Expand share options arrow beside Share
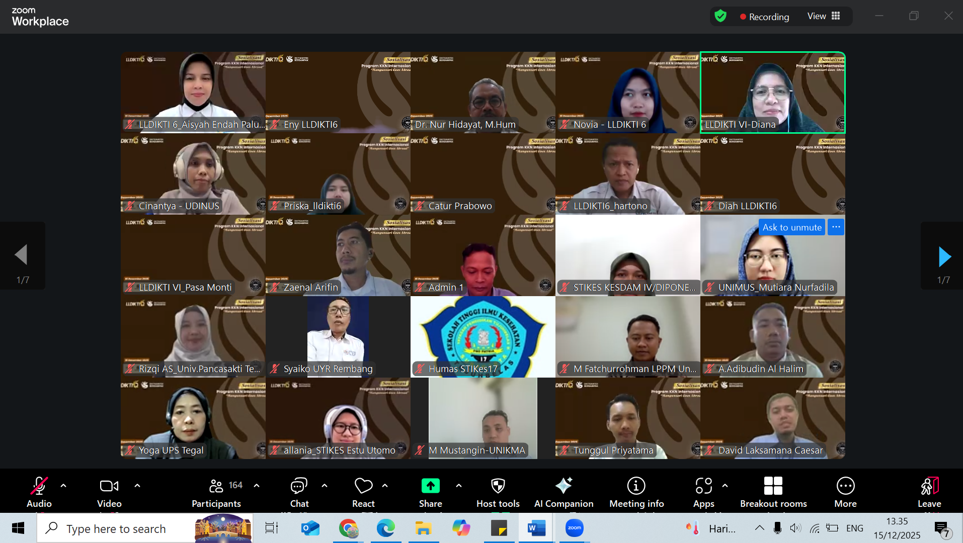This screenshot has width=963, height=543. (459, 486)
